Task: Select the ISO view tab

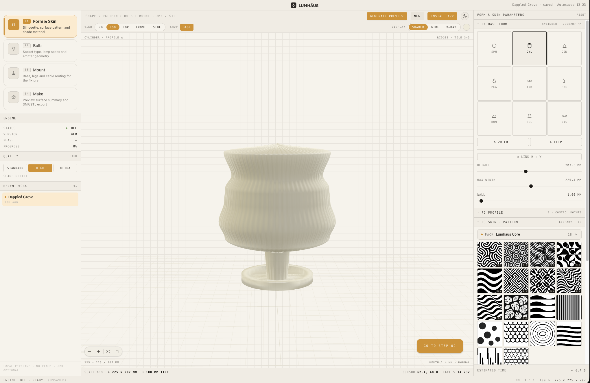Action: coord(113,27)
